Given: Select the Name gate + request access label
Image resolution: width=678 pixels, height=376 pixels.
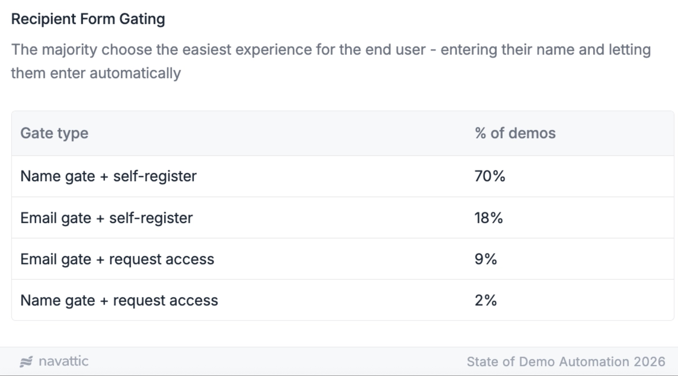Looking at the screenshot, I should click(x=119, y=300).
